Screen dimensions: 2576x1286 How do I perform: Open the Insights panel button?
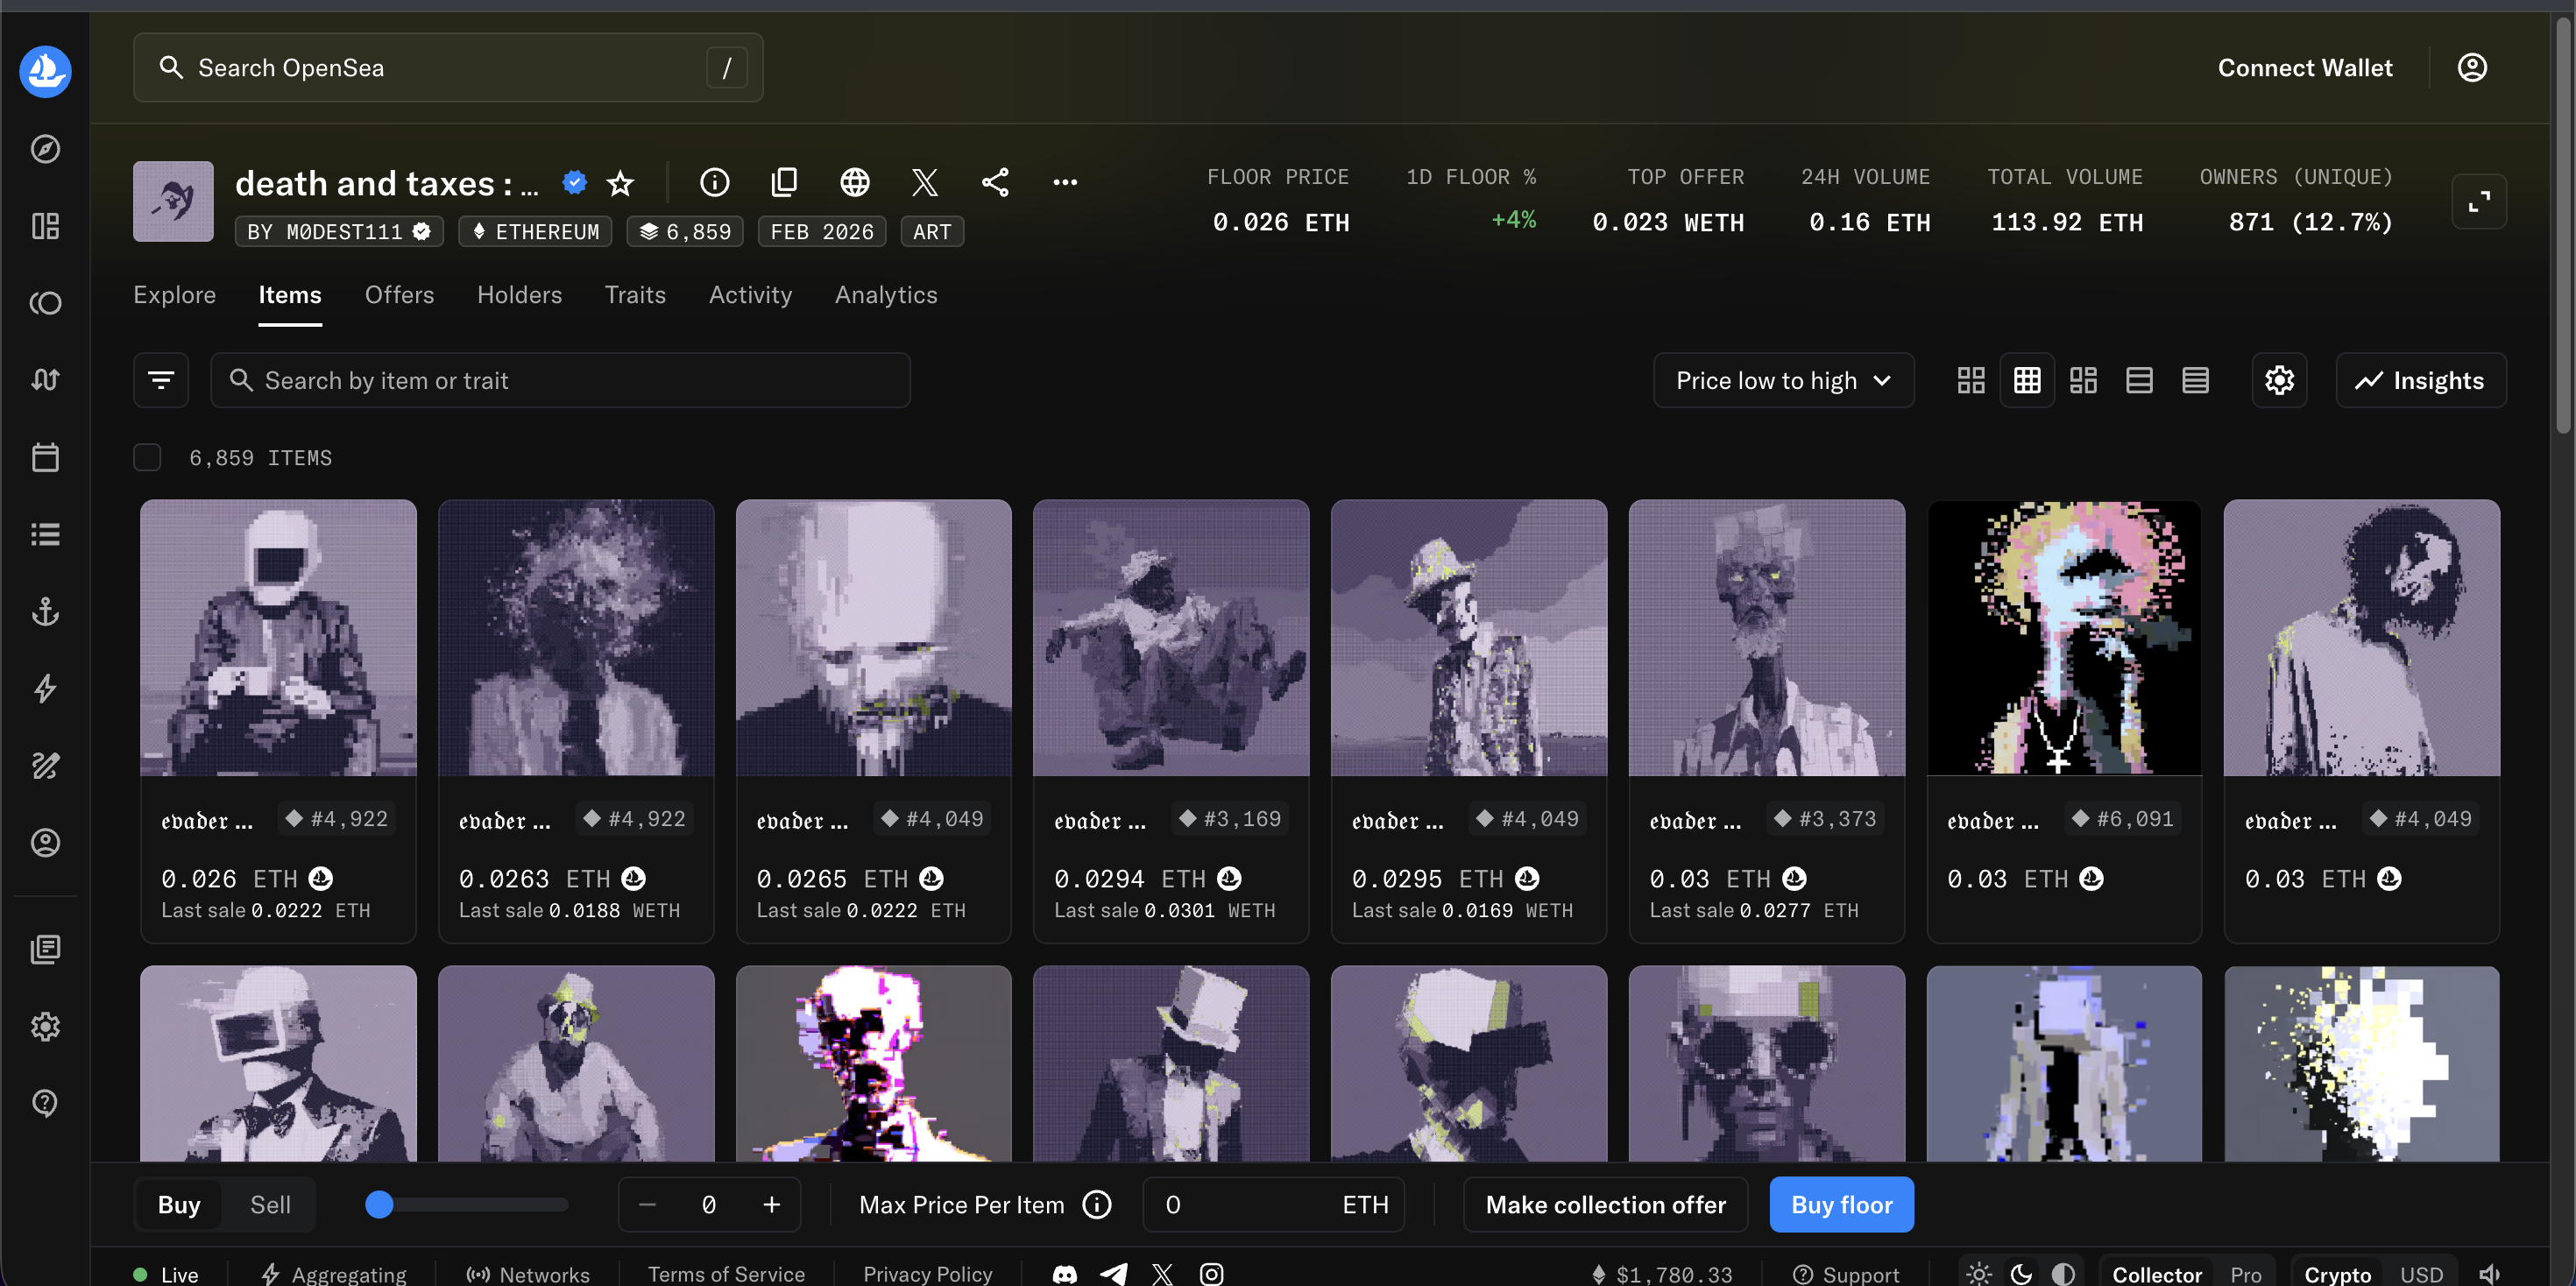(x=2420, y=380)
